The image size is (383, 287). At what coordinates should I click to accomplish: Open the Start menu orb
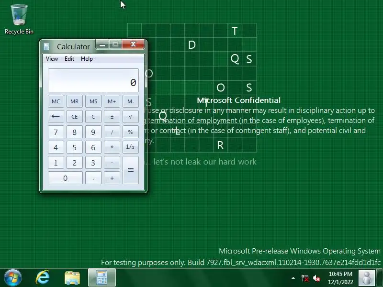tap(13, 278)
